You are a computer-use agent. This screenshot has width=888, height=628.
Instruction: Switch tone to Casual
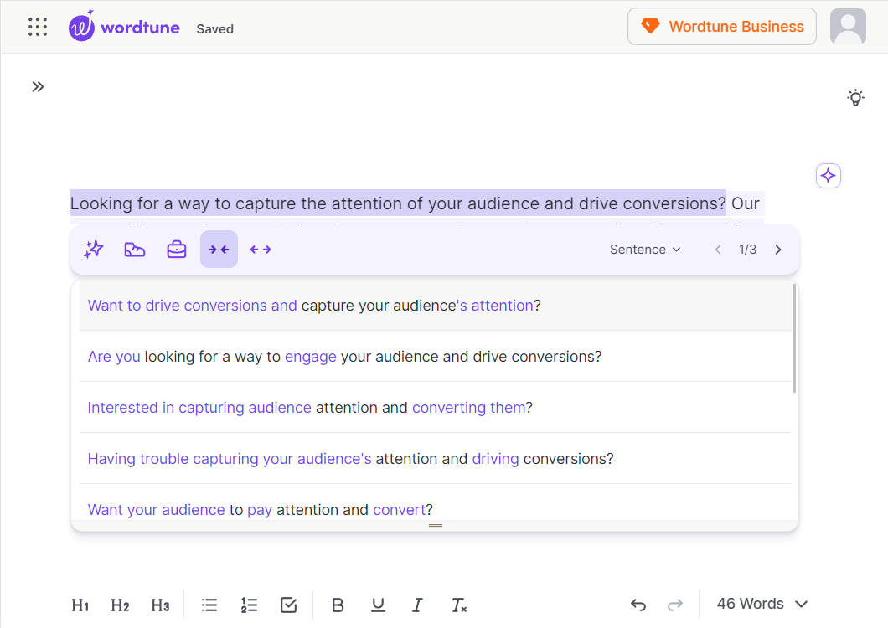pos(135,249)
